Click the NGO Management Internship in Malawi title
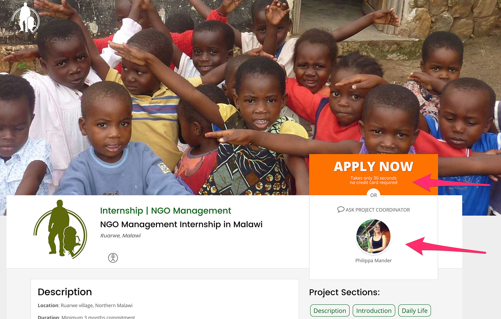Screen dimensions: 501x319 pos(181,224)
